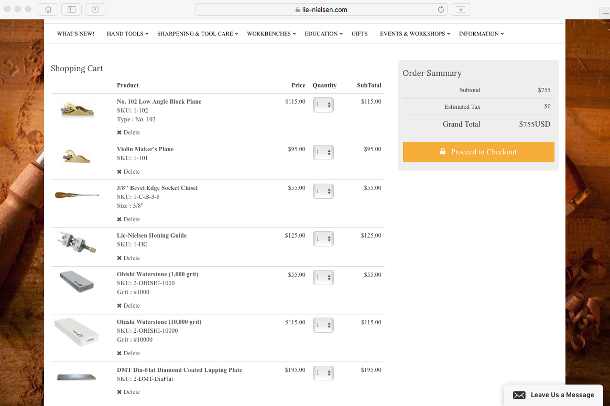Click the star bookmarks toolbar button
The height and width of the screenshot is (406, 610).
coord(461,9)
